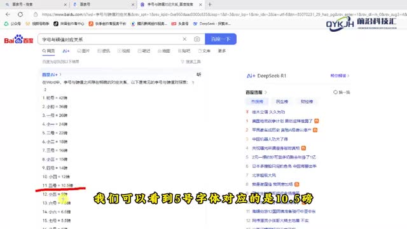Open the 公众号 bookmark
This screenshot has height=229, width=407.
coord(13,24)
